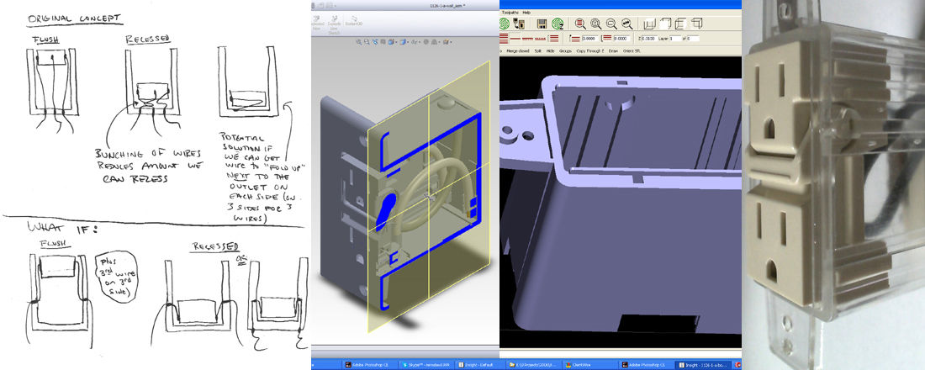Viewport: 925px width, 370px height.
Task: Select the isometric wireframe view icon
Action: coord(649,24)
